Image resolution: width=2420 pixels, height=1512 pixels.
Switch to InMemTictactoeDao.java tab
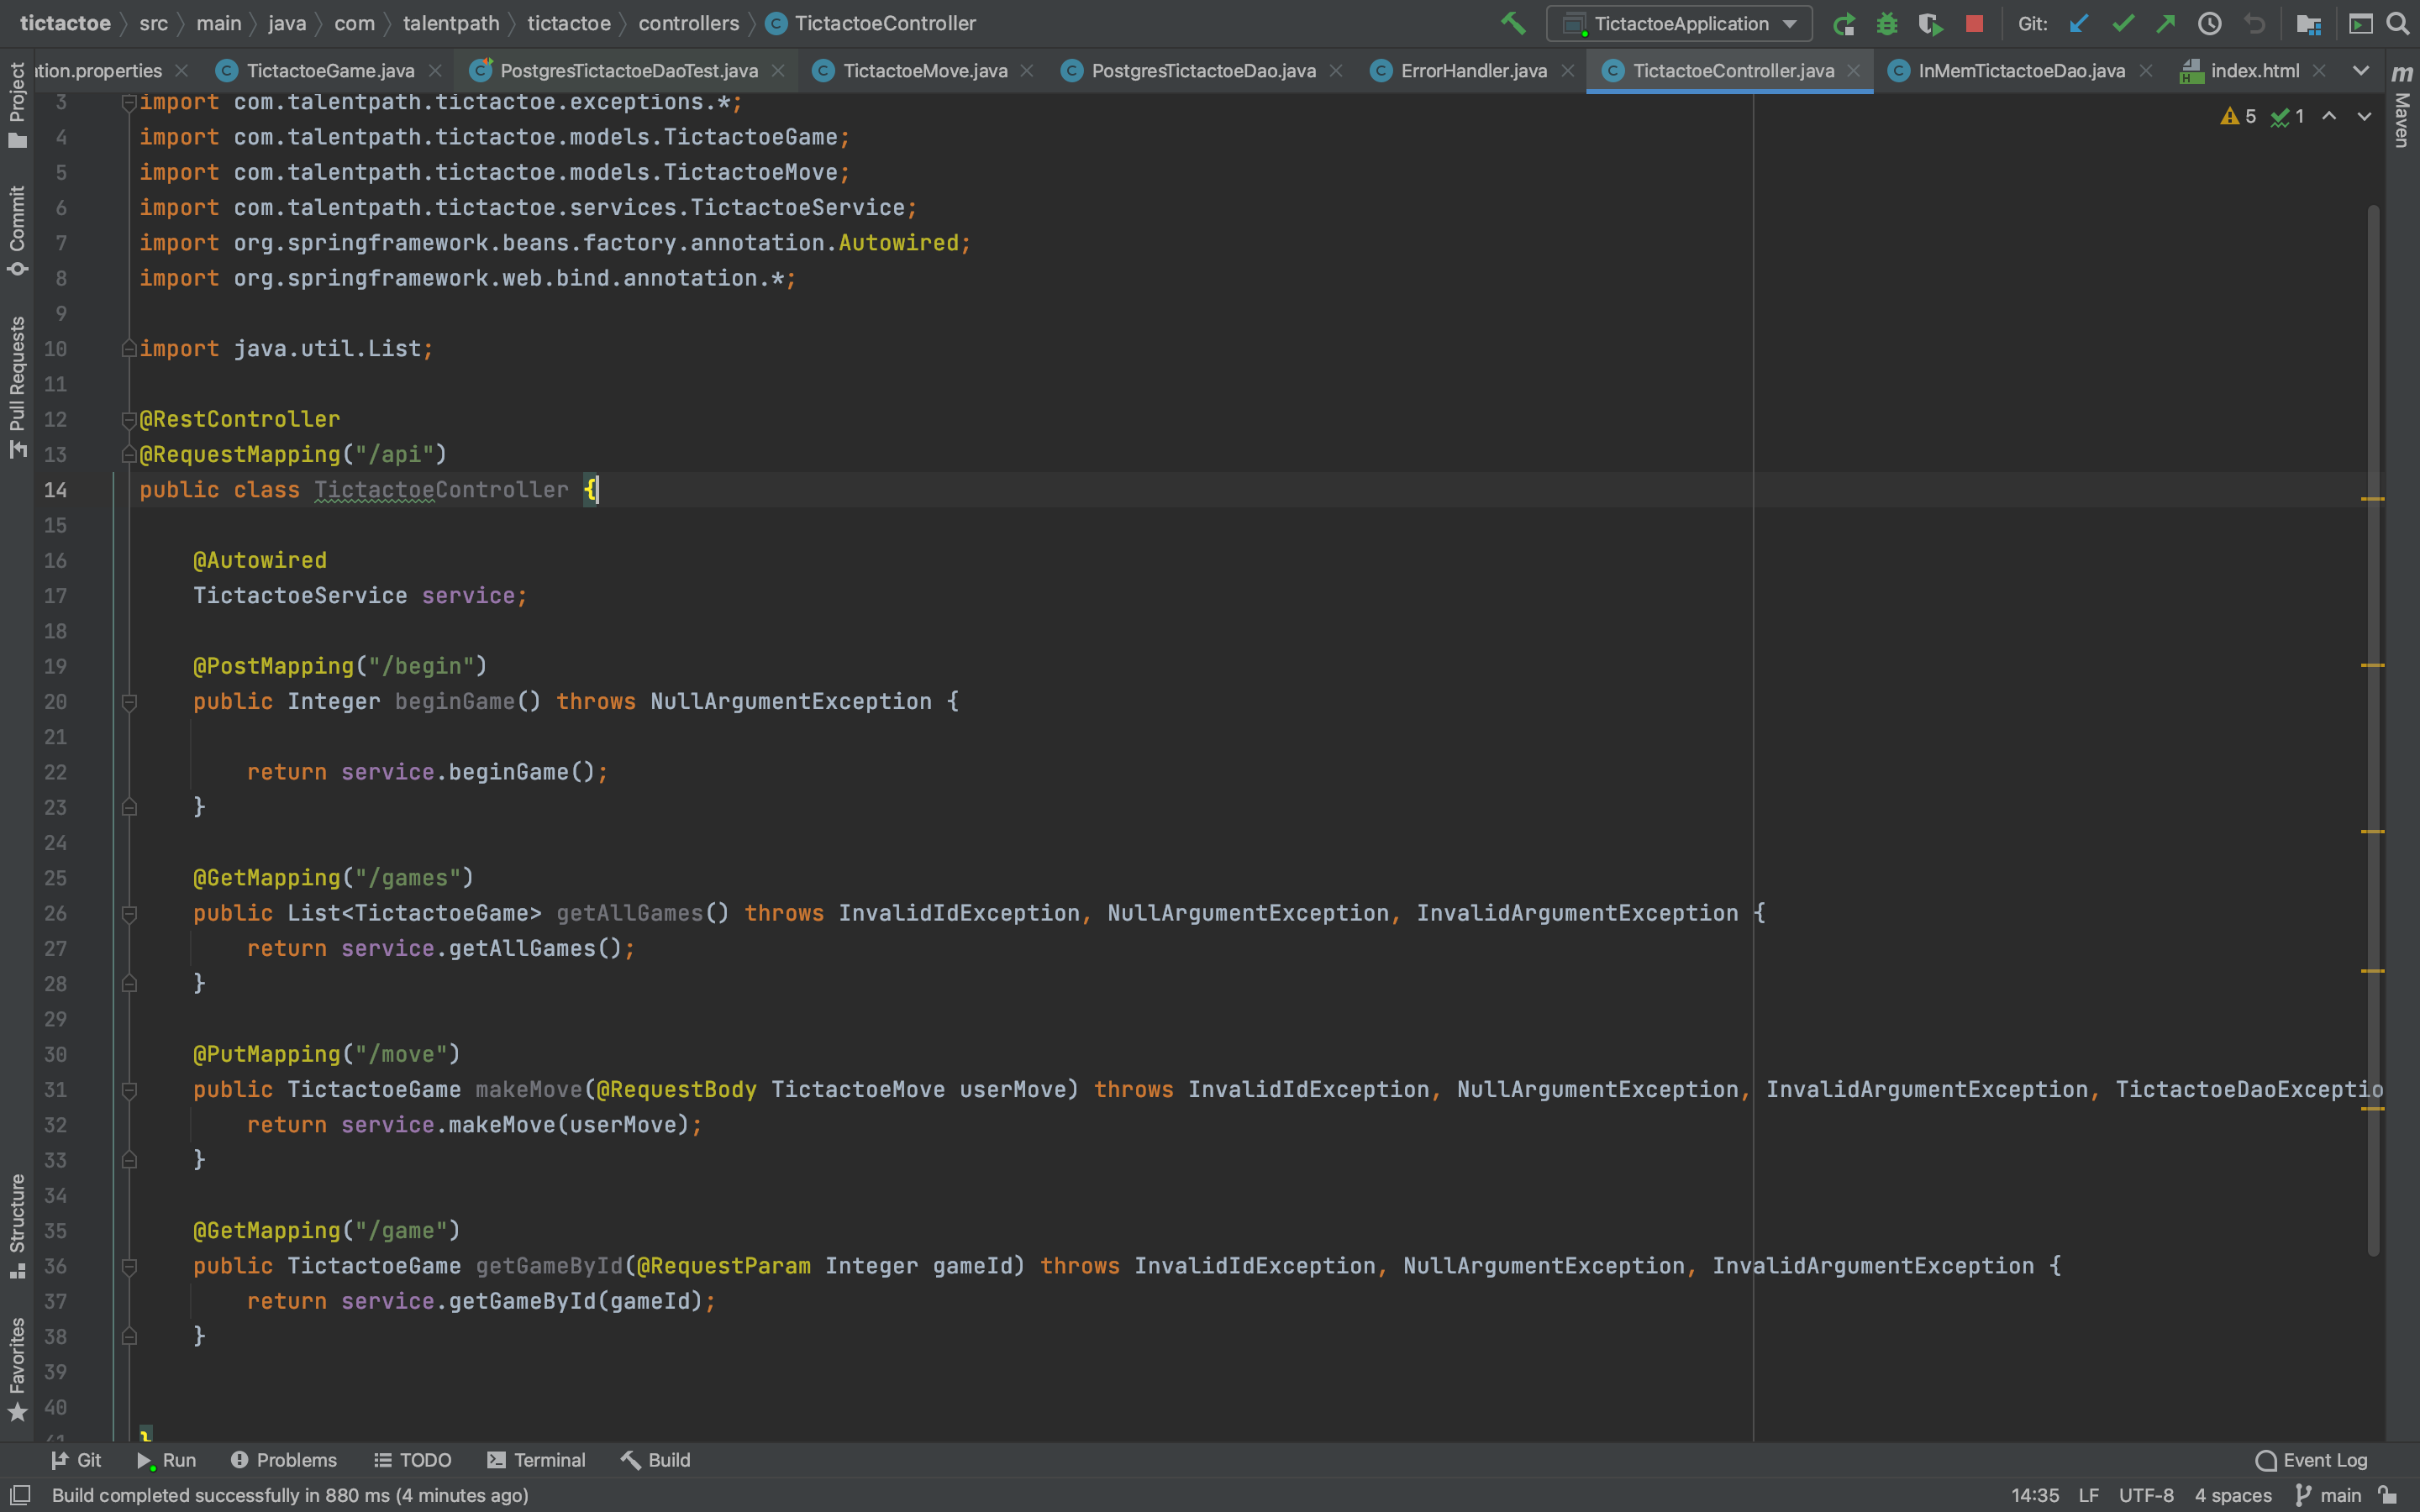click(x=2021, y=70)
